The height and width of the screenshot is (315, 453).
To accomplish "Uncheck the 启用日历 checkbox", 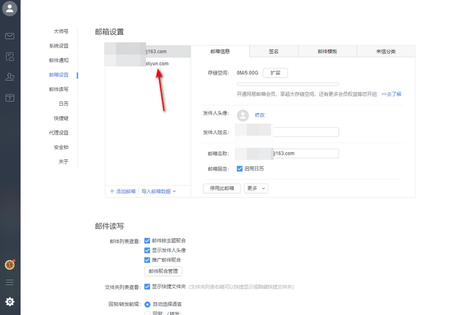I will click(240, 169).
